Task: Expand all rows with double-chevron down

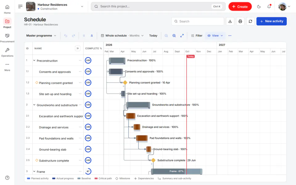Action: [84, 35]
